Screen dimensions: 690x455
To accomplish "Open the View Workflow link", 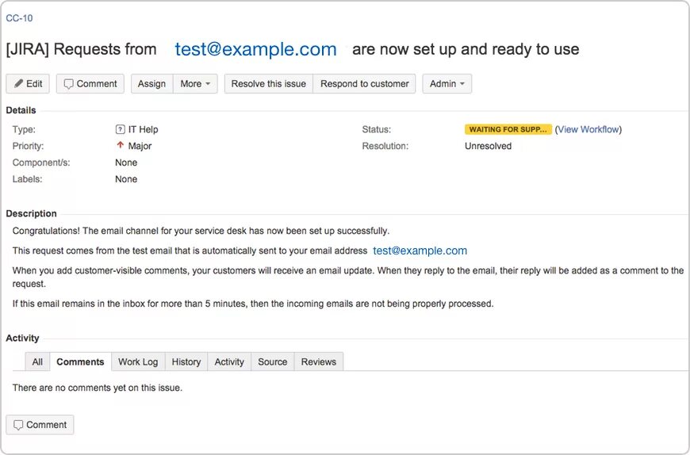I will coord(589,129).
